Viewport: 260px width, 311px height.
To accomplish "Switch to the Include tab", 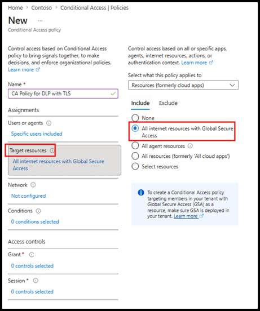I will tap(140, 103).
